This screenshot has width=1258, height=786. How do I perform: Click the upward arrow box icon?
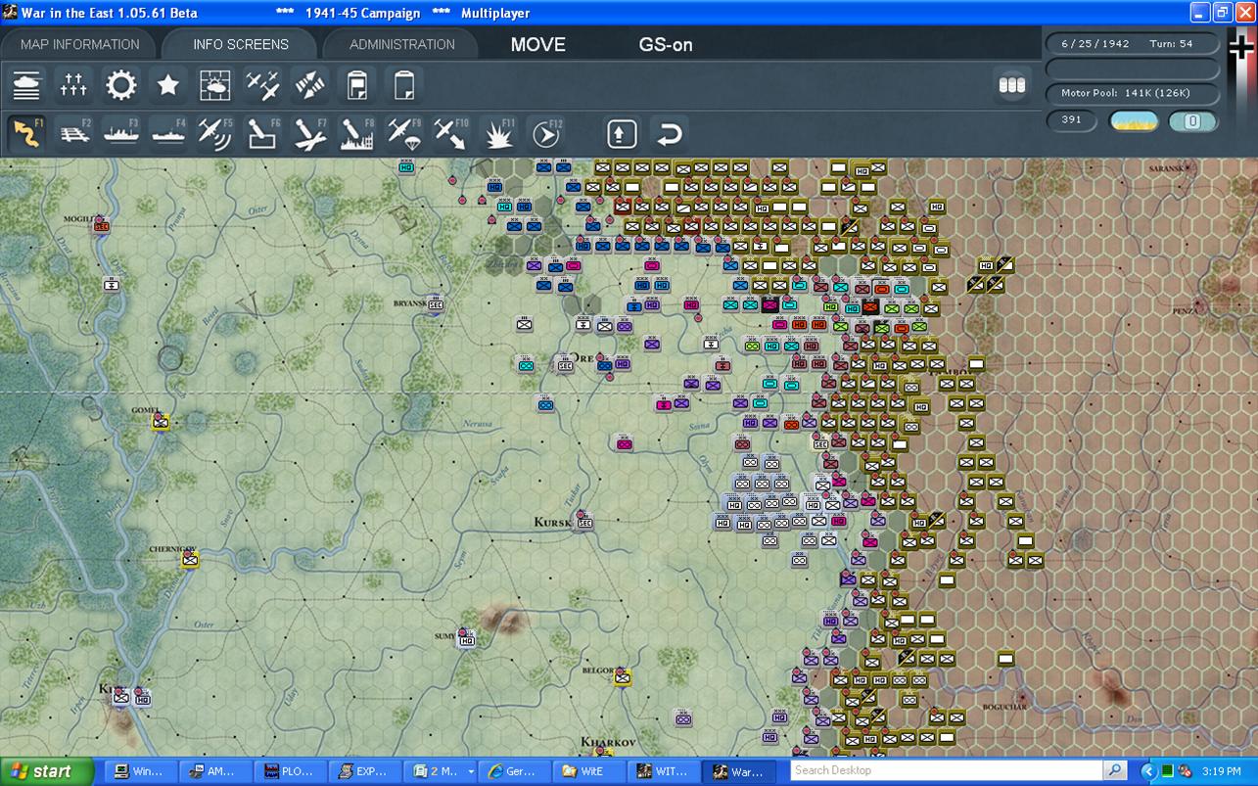tap(622, 133)
